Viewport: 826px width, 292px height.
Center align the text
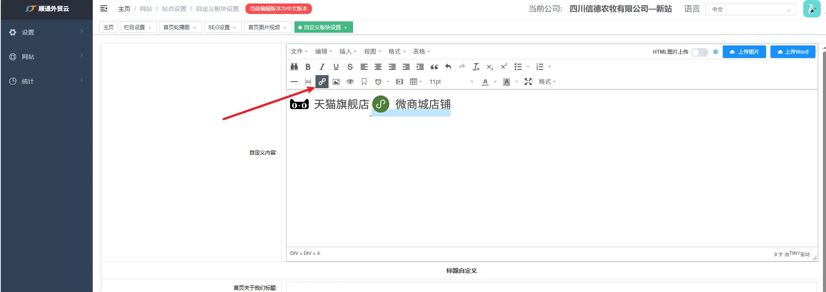click(x=378, y=67)
